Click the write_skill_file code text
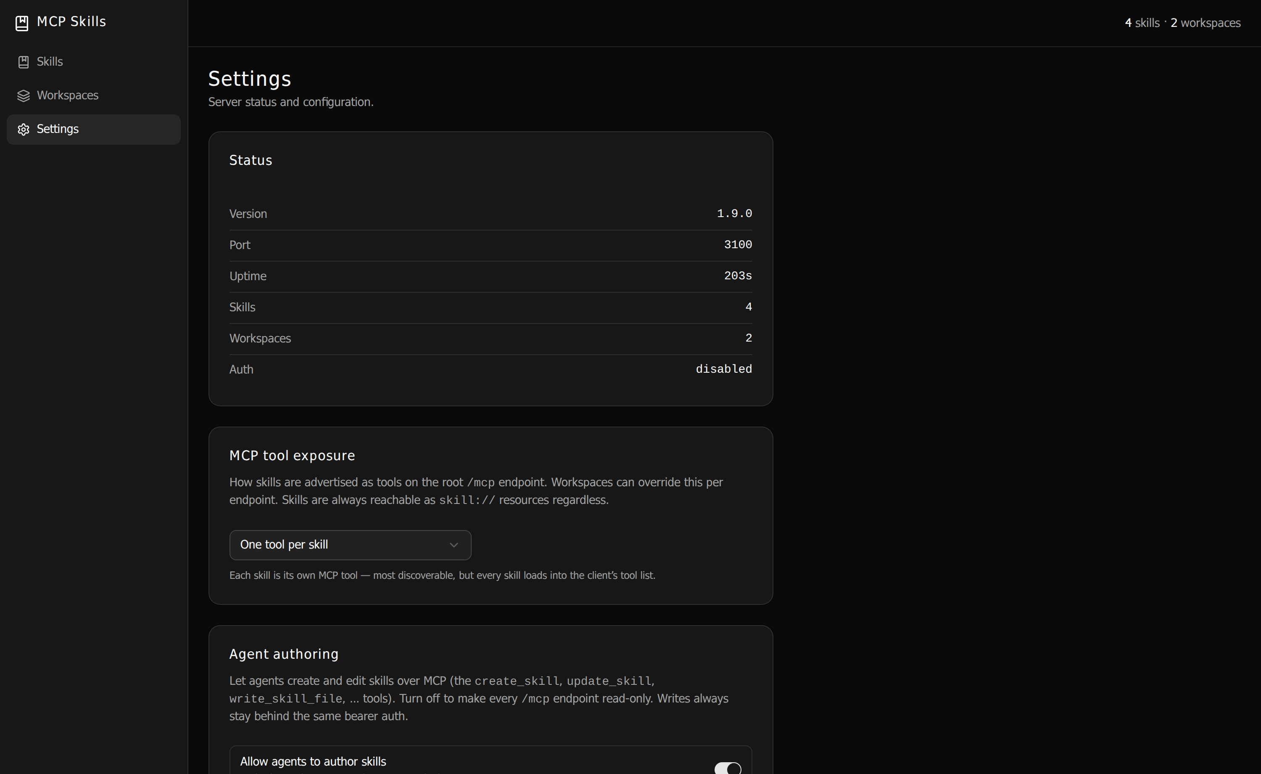This screenshot has height=774, width=1261. 285,699
